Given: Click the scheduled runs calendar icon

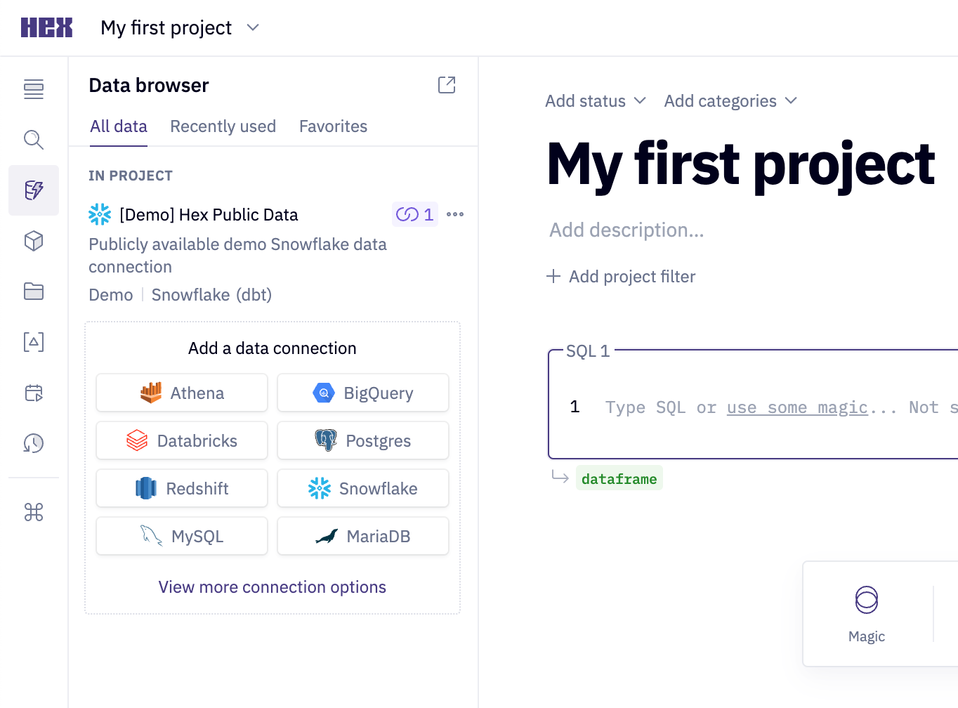Looking at the screenshot, I should coord(34,393).
